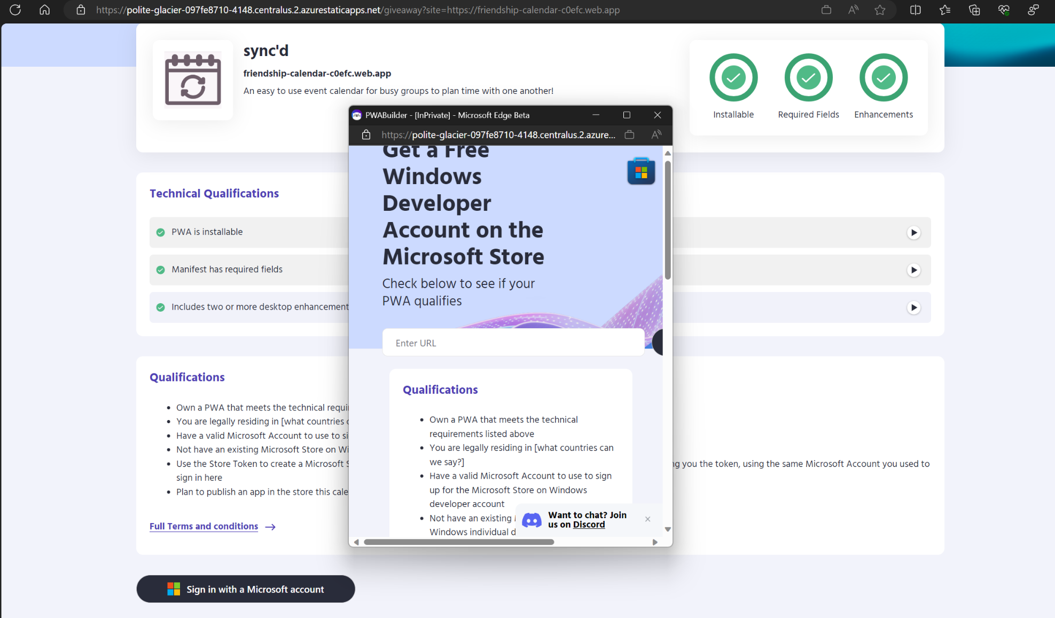Click the Microsoft Store bag icon in popup
1055x618 pixels.
point(640,171)
